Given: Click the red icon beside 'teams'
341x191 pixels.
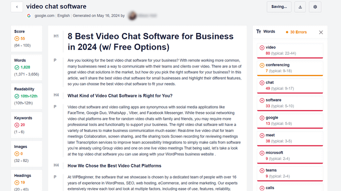Looking at the screenshot, I should coord(262,170).
